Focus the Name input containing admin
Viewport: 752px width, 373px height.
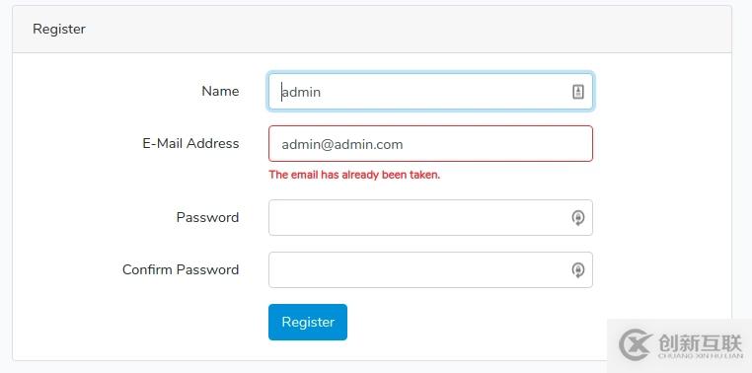coord(430,92)
